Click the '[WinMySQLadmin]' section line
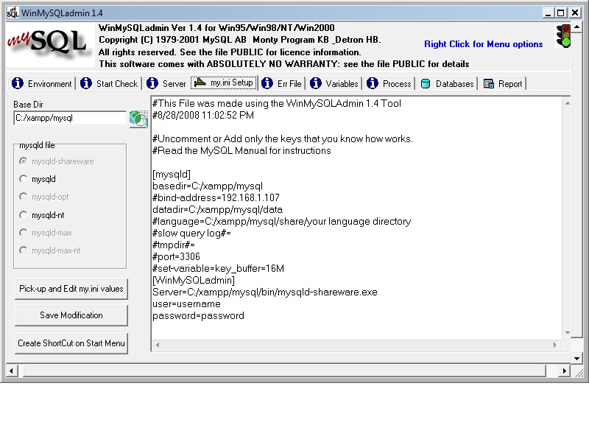Image resolution: width=589 pixels, height=442 pixels. [x=194, y=281]
